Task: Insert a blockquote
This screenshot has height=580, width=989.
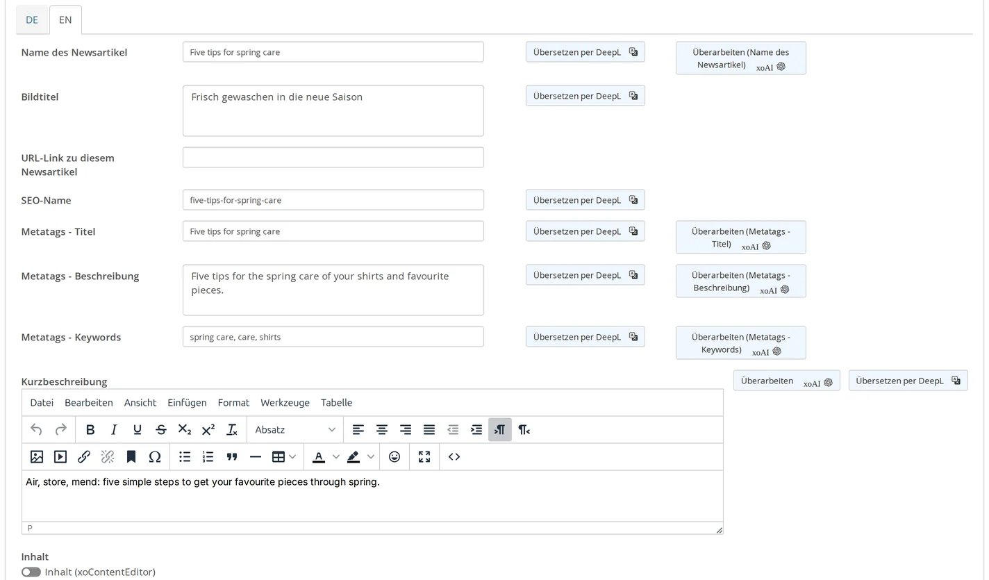Action: coord(232,457)
